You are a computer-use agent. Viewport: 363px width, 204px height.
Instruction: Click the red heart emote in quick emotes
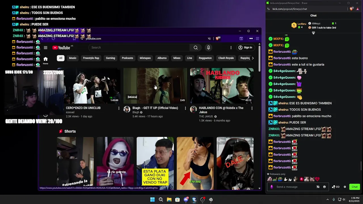[x=317, y=179]
